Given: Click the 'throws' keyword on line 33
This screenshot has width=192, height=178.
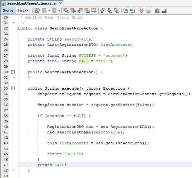Looking at the screenshot, I should click(93, 88).
